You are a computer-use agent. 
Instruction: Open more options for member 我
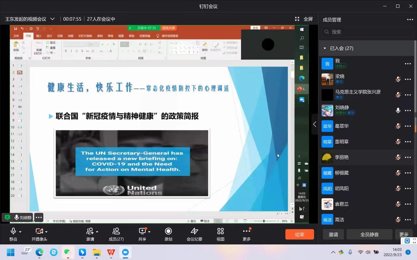408,64
